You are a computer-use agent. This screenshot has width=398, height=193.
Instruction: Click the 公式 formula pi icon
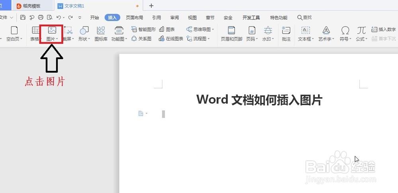point(361,31)
